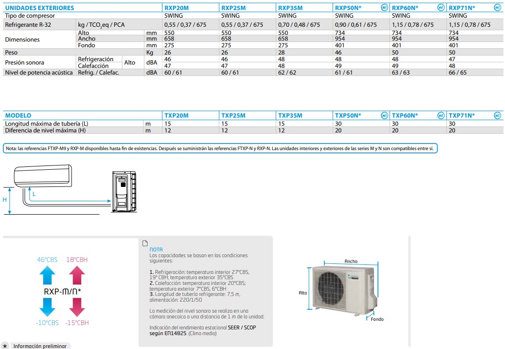Screen dimensions: 505x349
Task: Click the 18°CBH temperature label
Action: coord(77,260)
